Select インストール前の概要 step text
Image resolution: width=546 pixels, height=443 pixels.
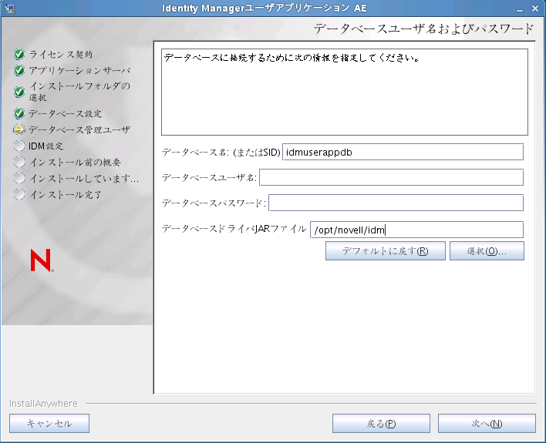[x=76, y=162]
